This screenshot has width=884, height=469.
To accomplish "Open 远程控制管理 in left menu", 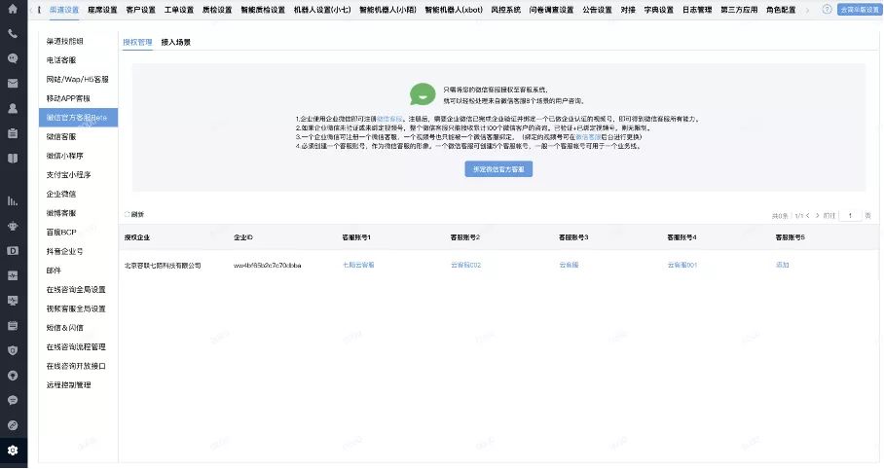I will pos(68,385).
